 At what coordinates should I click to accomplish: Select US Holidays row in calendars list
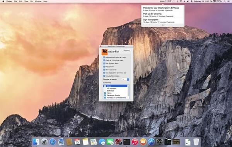[x=115, y=88]
